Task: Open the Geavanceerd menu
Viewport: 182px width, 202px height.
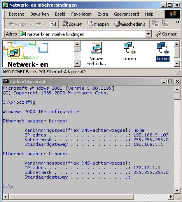Action: 126,14
